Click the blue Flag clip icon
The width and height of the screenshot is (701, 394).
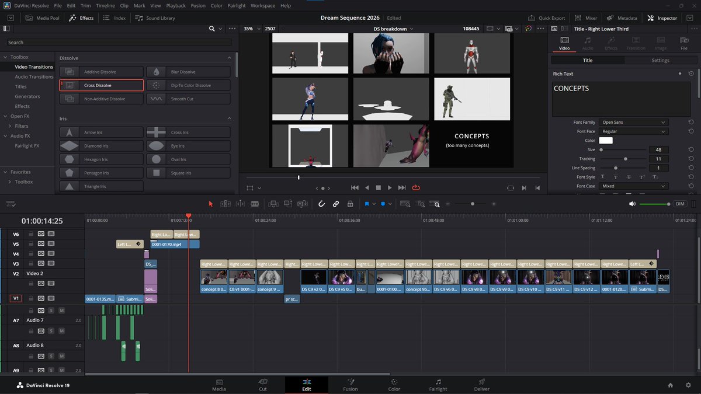367,204
